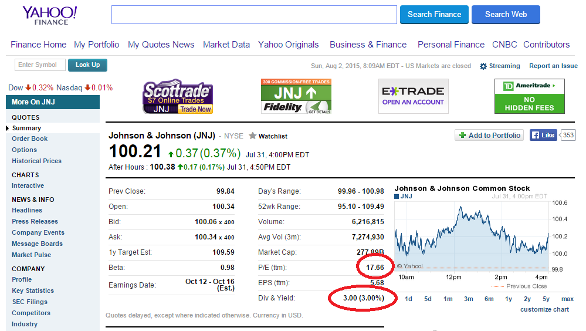Open the TD Ameritrade No Hidden Fees ad
The image size is (586, 331).
(530, 96)
